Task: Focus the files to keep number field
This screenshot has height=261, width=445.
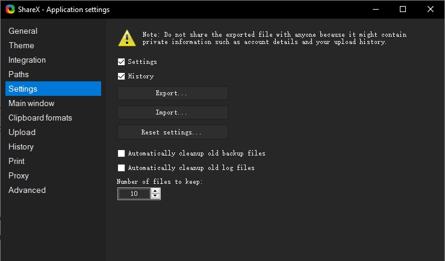Action: pyautogui.click(x=134, y=193)
